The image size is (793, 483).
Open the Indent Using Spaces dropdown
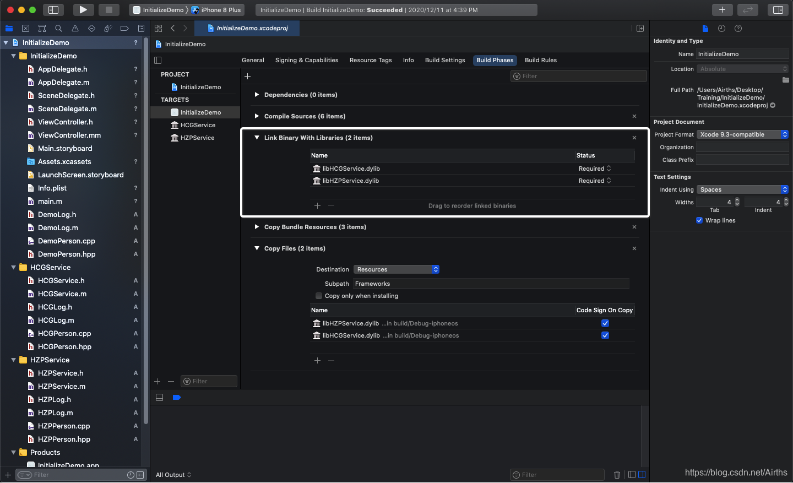743,189
